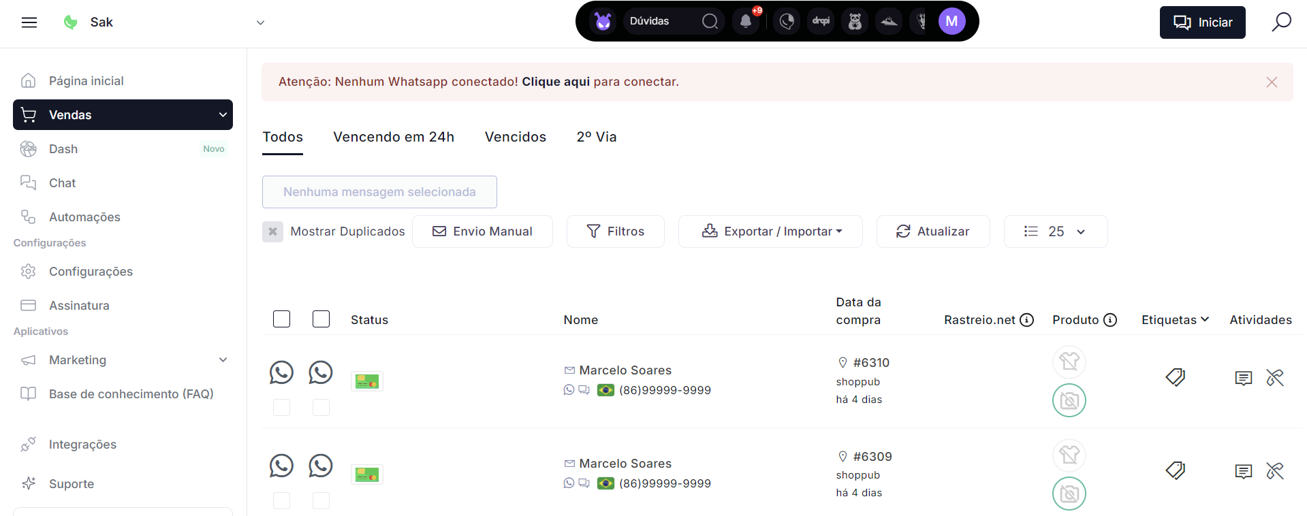Click the no-photo icon for order #6309
Image resolution: width=1307 pixels, height=516 pixels.
(x=1069, y=494)
